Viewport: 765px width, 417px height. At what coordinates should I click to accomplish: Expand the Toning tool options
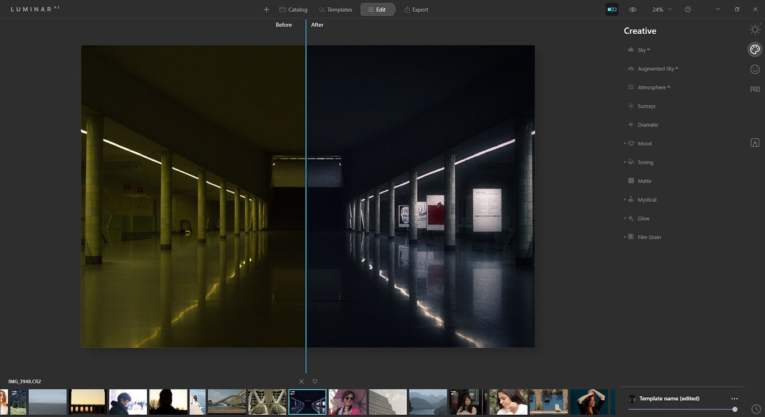tap(645, 162)
